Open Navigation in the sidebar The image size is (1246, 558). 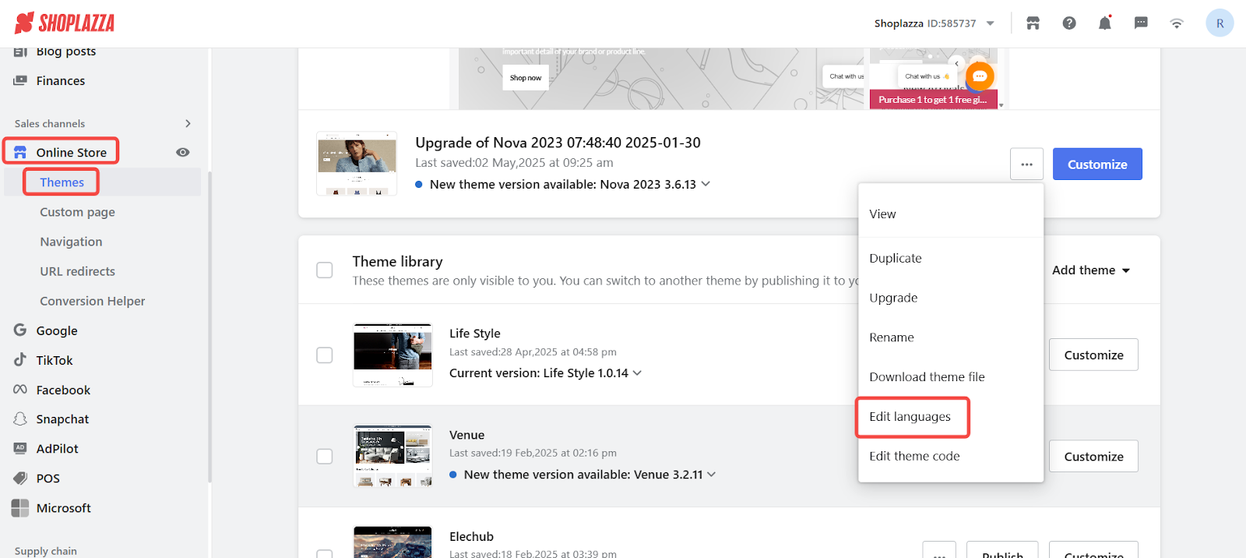coord(71,242)
